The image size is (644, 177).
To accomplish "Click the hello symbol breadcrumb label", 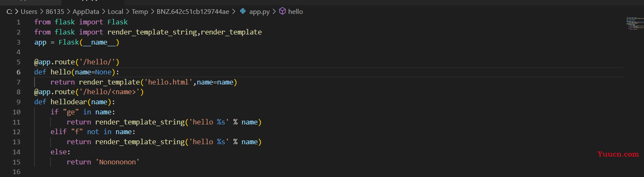I will pos(296,11).
